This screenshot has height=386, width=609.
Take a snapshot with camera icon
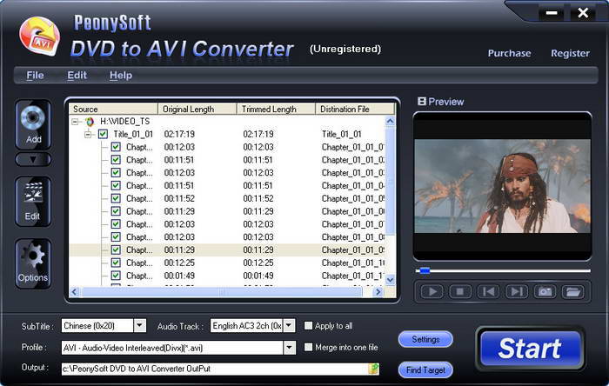point(545,291)
